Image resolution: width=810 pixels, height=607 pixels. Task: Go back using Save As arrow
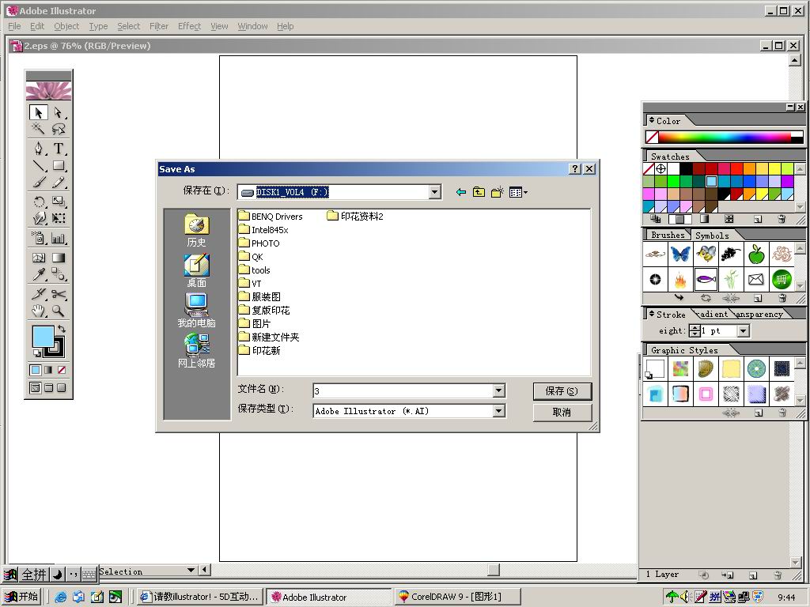click(461, 192)
